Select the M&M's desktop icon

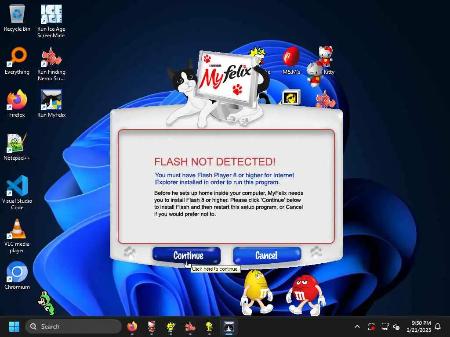coord(291,61)
